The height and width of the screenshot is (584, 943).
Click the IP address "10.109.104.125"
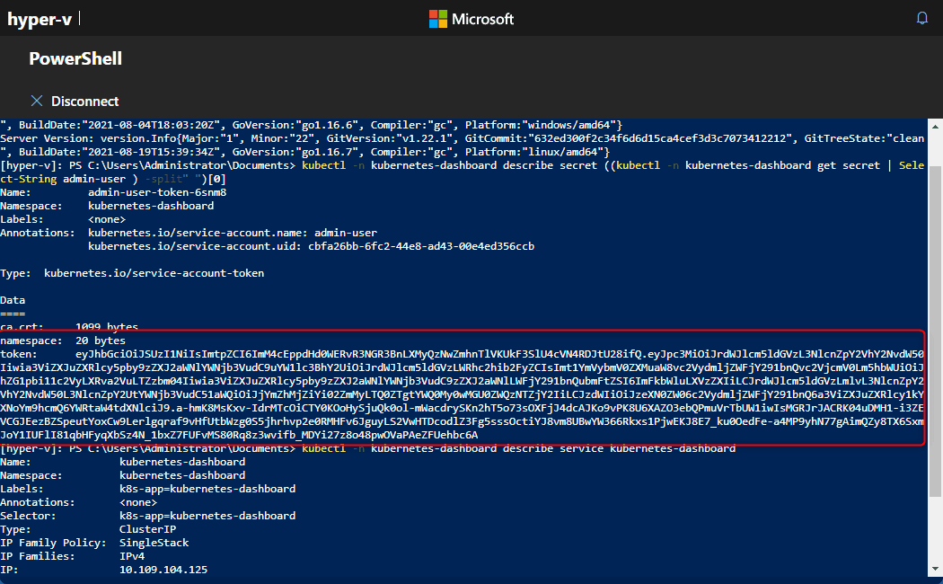tap(163, 570)
